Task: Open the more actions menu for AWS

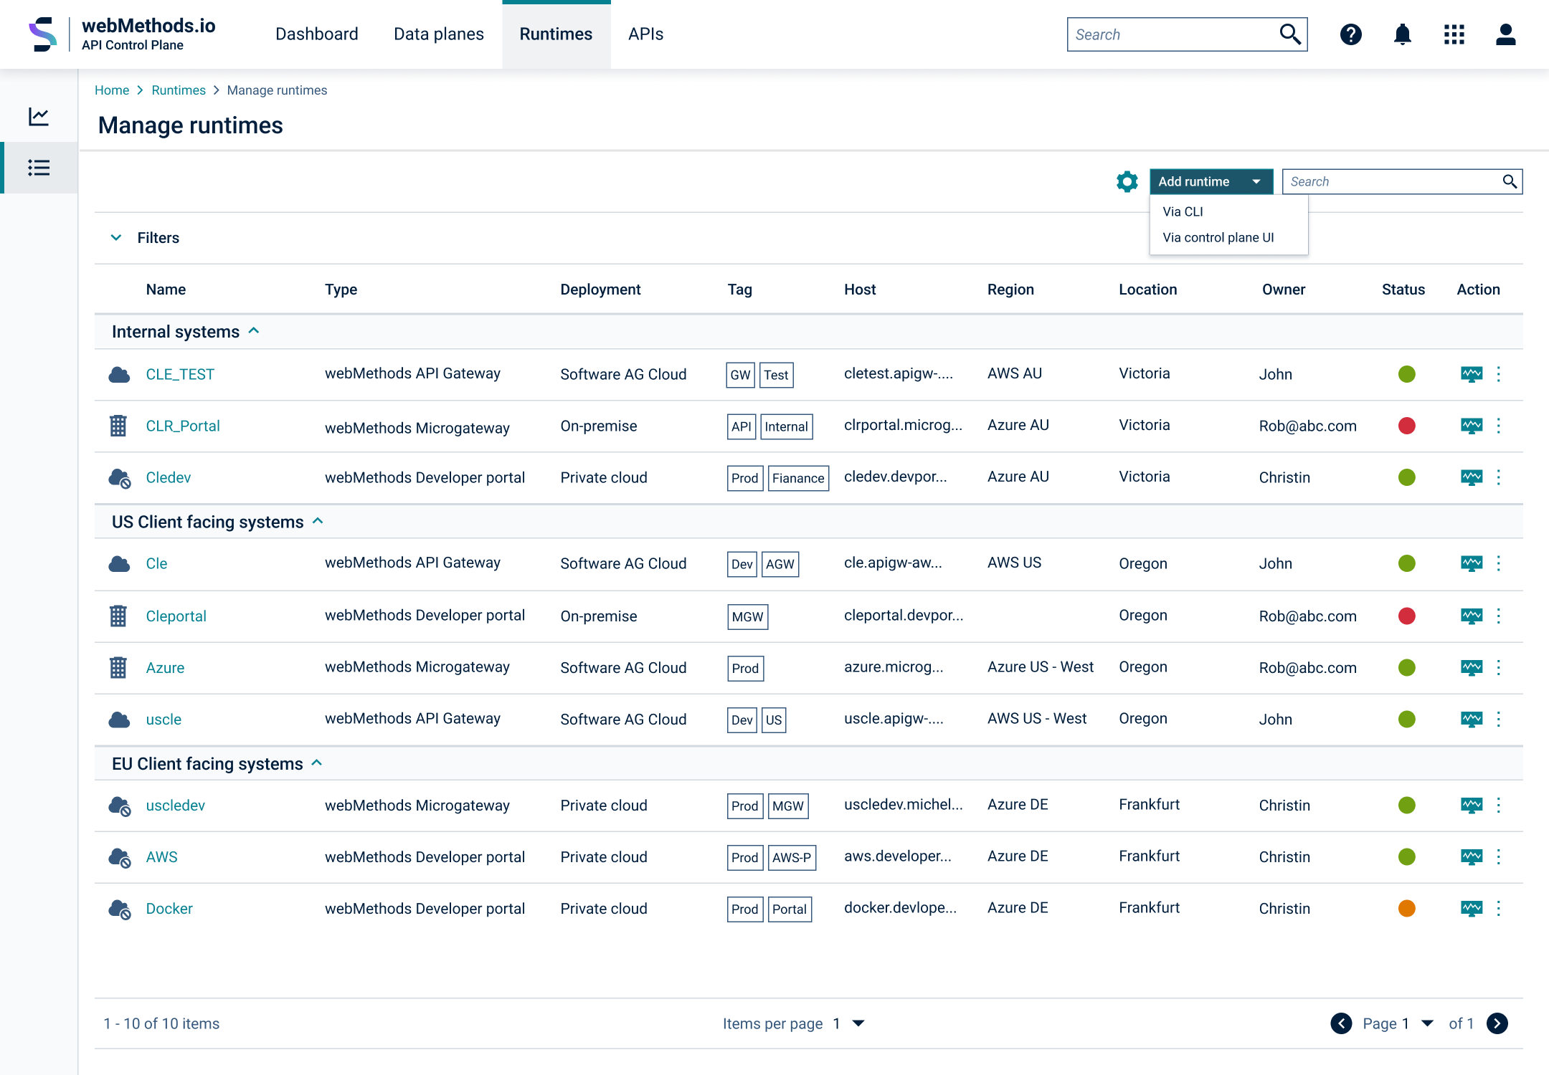Action: [1498, 856]
